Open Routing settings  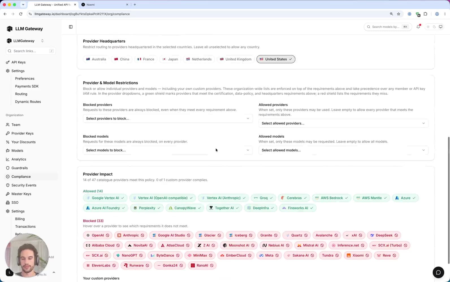(x=21, y=94)
